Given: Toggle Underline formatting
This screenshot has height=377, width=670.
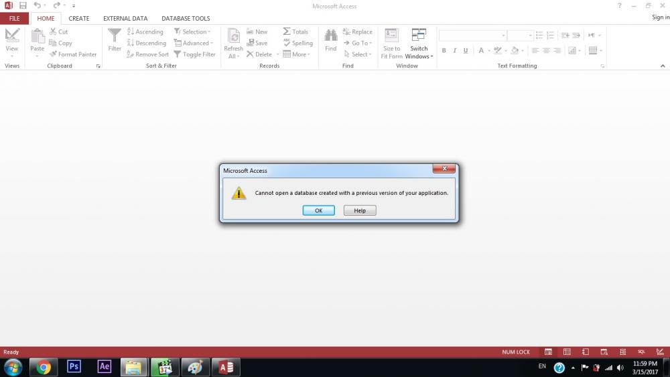Looking at the screenshot, I should (x=466, y=50).
